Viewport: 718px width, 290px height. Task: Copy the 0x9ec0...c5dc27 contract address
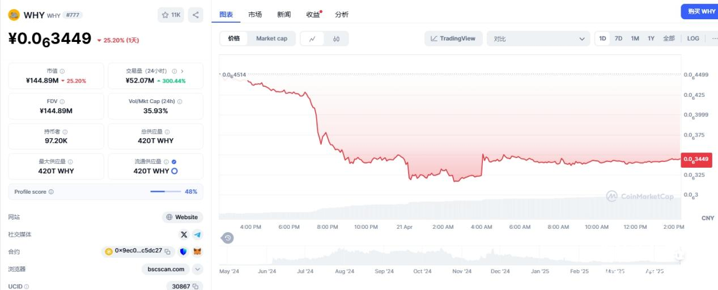click(167, 251)
